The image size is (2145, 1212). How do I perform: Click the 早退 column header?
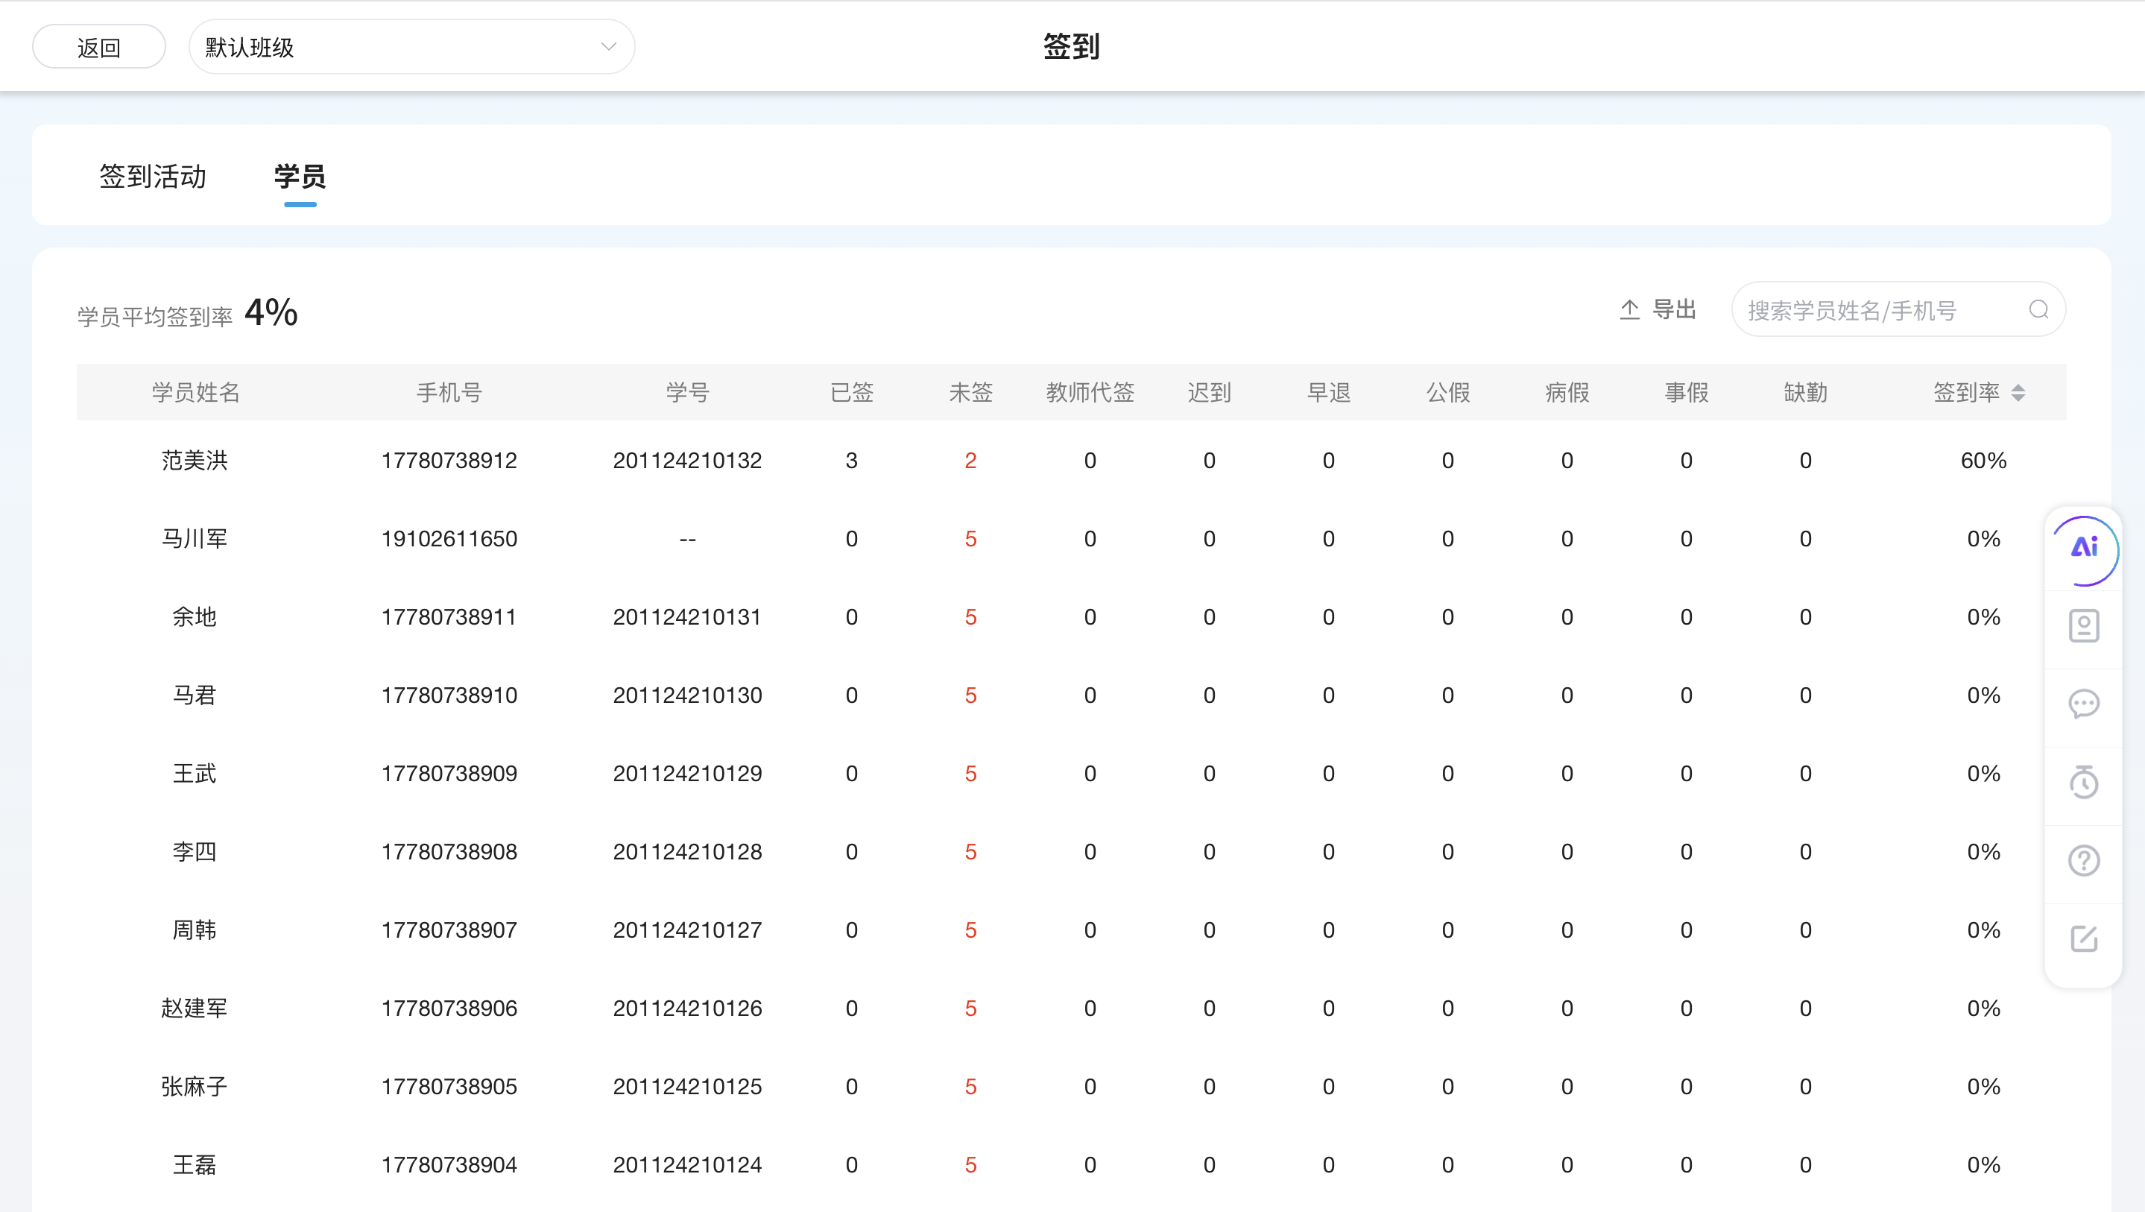coord(1329,392)
